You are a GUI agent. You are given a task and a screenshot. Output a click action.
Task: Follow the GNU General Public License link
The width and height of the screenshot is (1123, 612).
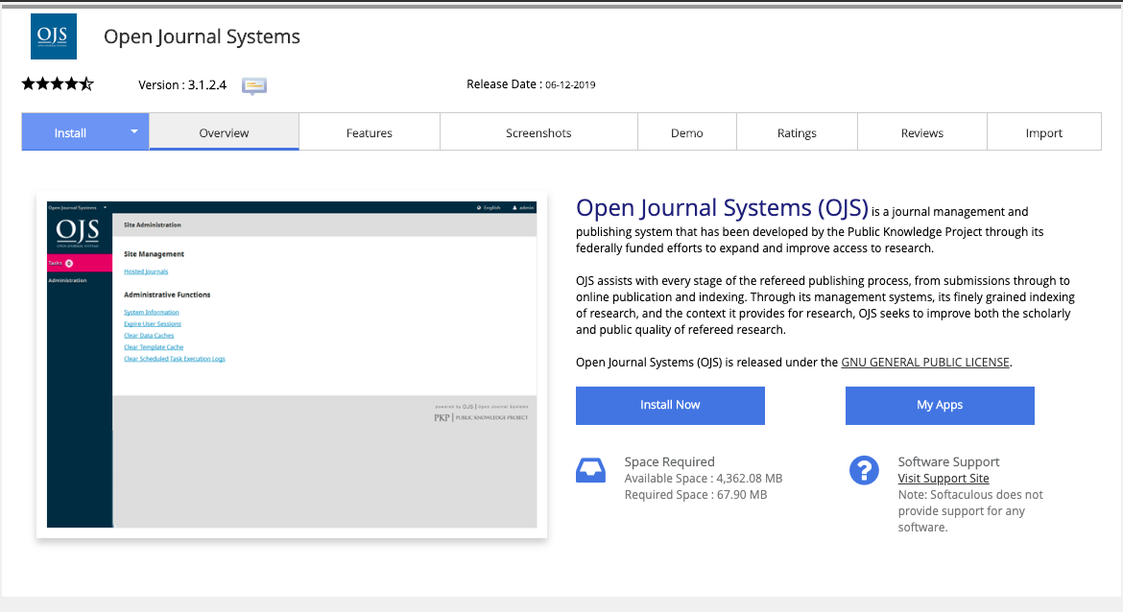click(925, 363)
